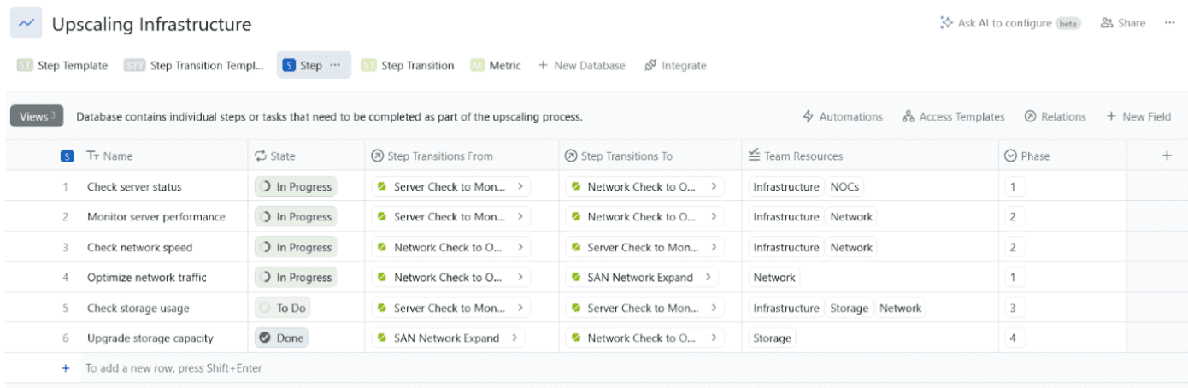Expand the Views selector

click(37, 116)
